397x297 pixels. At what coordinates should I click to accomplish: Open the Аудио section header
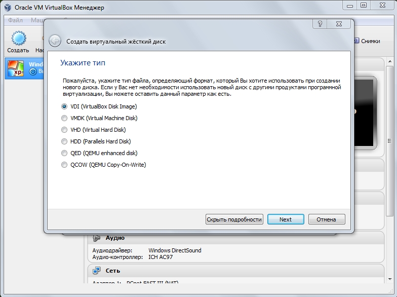pos(236,238)
